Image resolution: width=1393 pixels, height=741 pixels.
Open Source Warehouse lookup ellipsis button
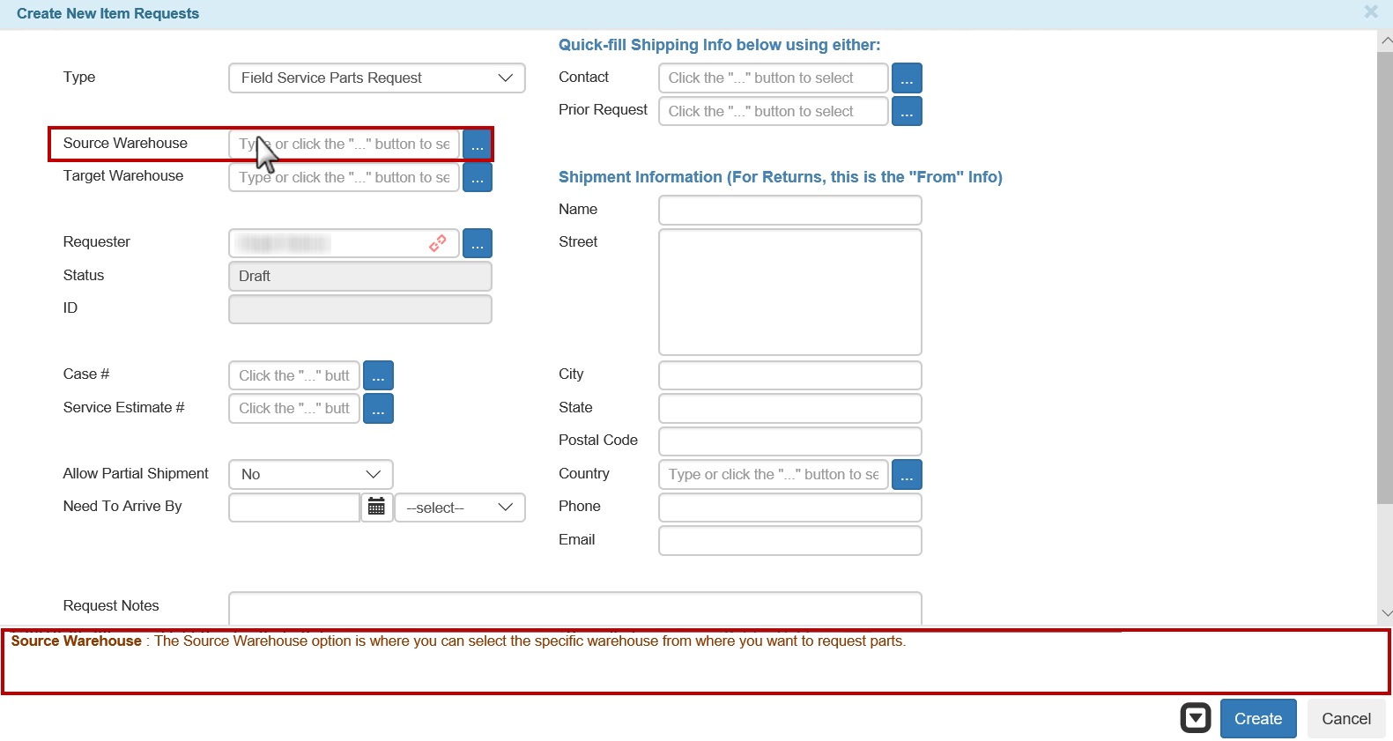point(477,144)
